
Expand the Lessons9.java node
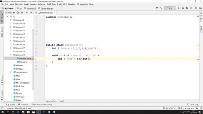(11, 72)
